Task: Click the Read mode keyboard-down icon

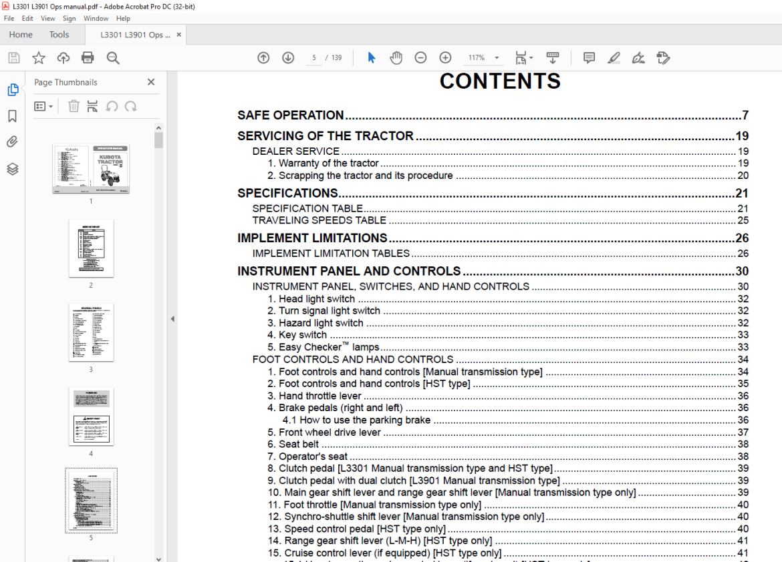Action: tap(553, 58)
